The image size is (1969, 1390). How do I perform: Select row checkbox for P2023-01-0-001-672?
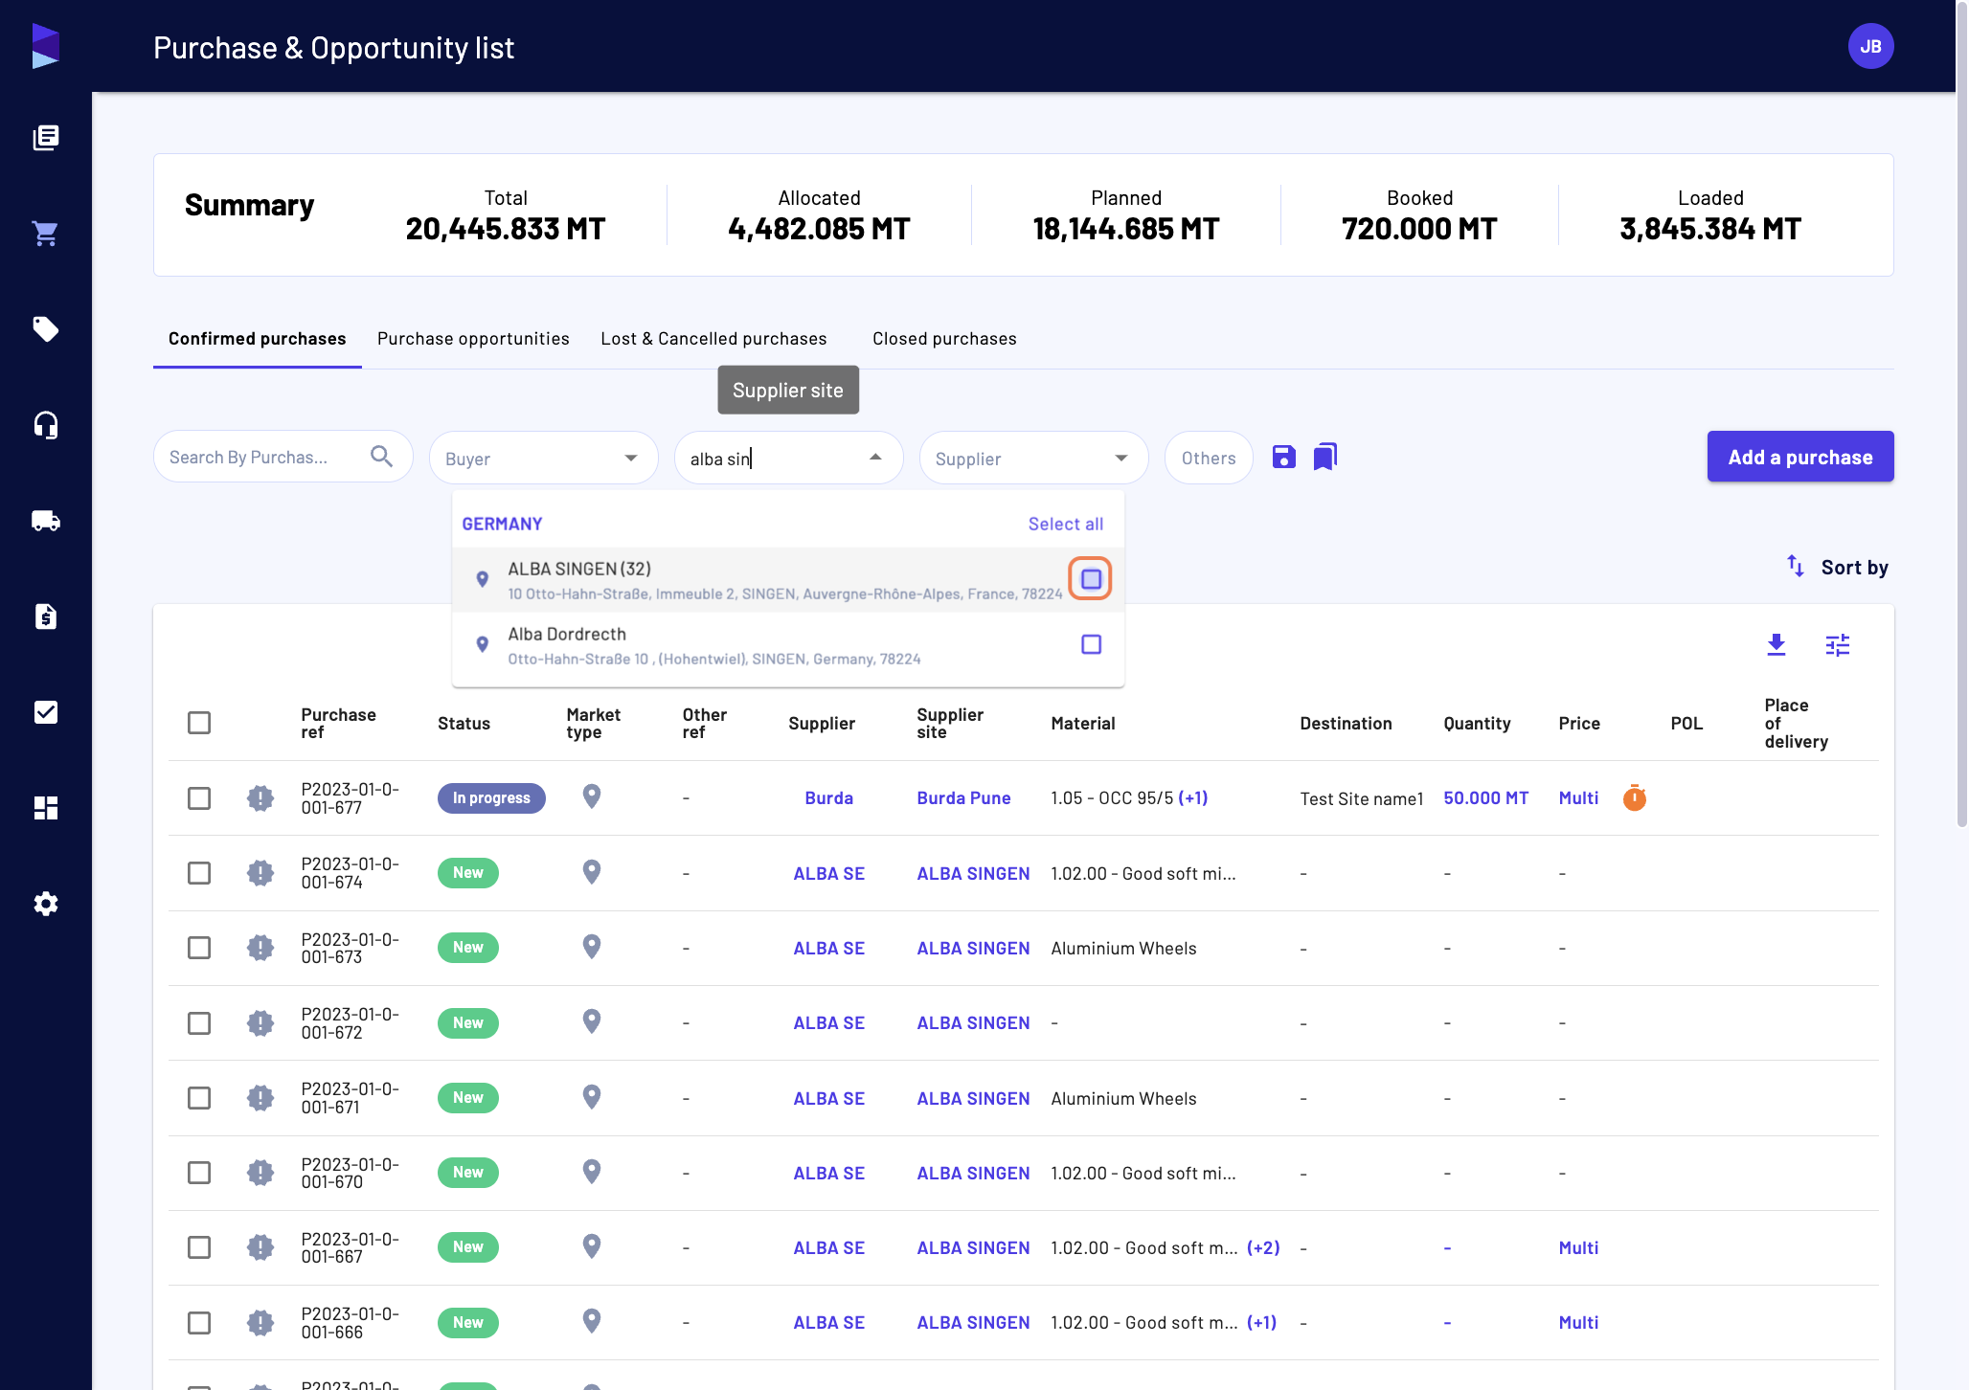point(198,1022)
